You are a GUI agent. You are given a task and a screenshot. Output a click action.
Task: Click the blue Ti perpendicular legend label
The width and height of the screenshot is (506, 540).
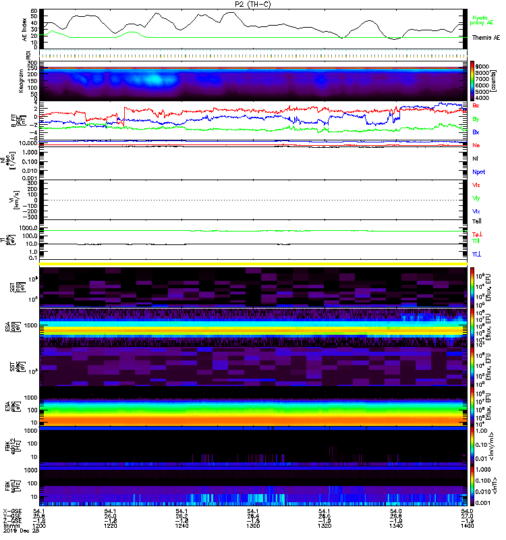pyautogui.click(x=476, y=254)
